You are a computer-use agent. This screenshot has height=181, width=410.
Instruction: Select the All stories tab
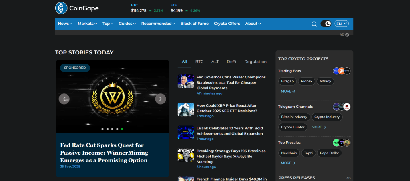point(184,62)
